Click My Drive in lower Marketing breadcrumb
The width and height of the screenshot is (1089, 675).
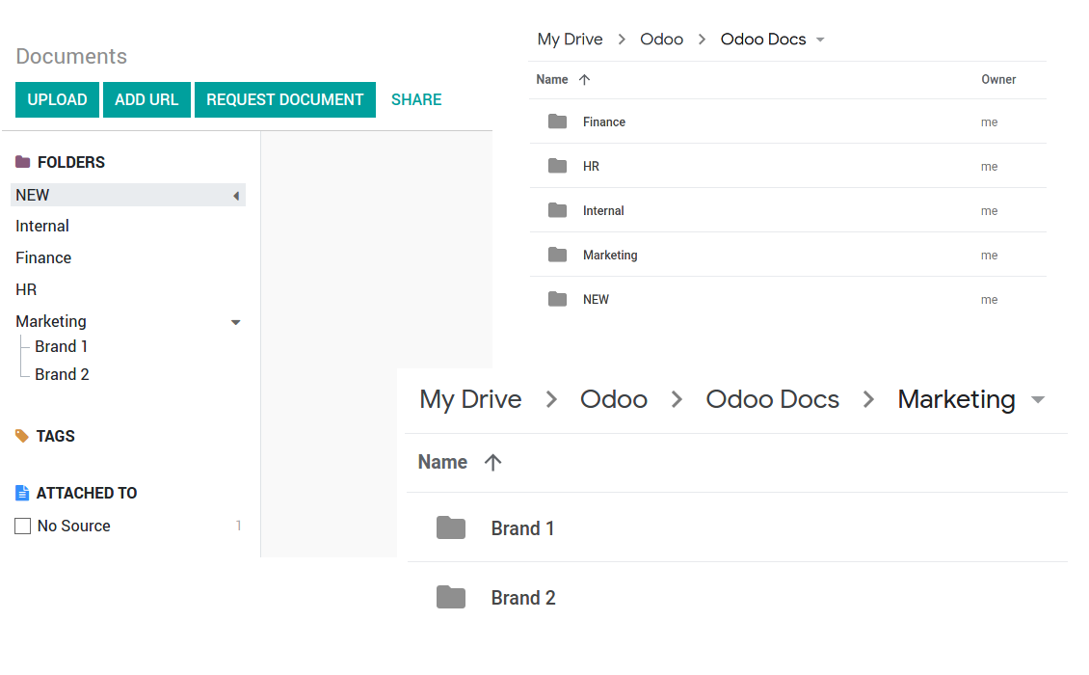[x=470, y=400]
